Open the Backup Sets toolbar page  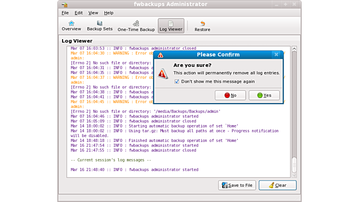[100, 26]
